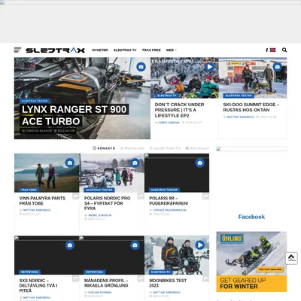Click camera icon on Polaris 9R card

point(200,163)
